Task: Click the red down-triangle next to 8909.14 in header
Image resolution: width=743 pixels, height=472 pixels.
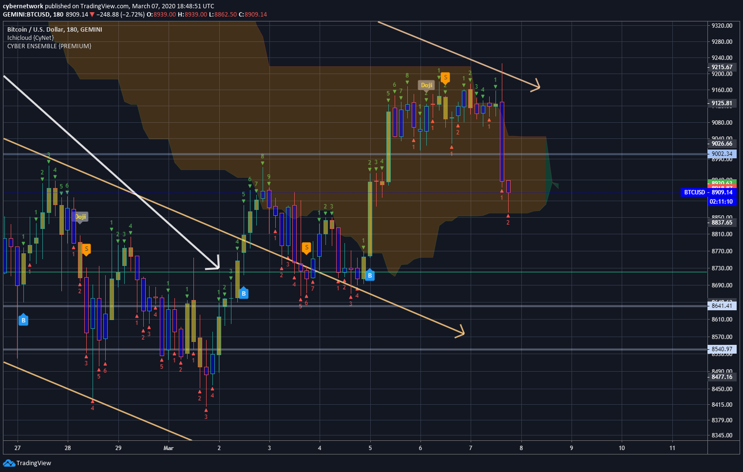Action: pos(92,15)
